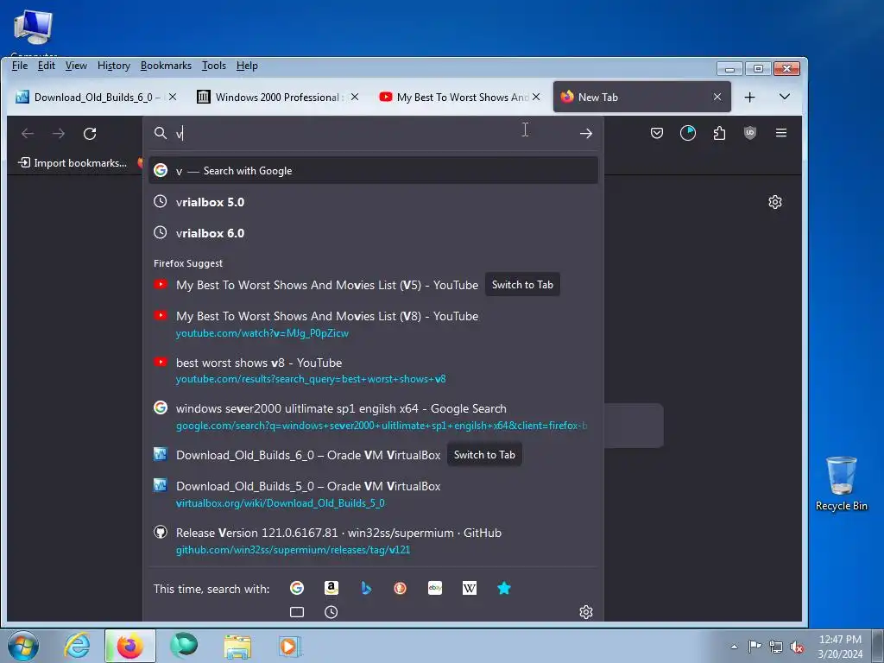Open youtube.com/watch?v=MJg_P0pZicw link

262,333
